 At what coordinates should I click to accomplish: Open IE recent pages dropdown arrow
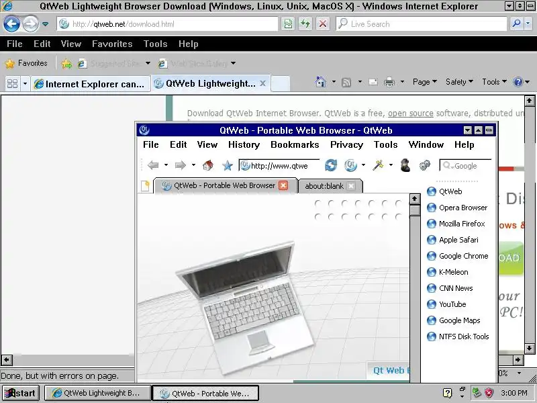click(45, 24)
